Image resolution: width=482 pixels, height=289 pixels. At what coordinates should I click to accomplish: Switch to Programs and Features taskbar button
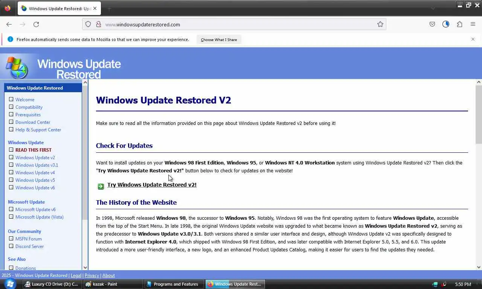point(174,284)
